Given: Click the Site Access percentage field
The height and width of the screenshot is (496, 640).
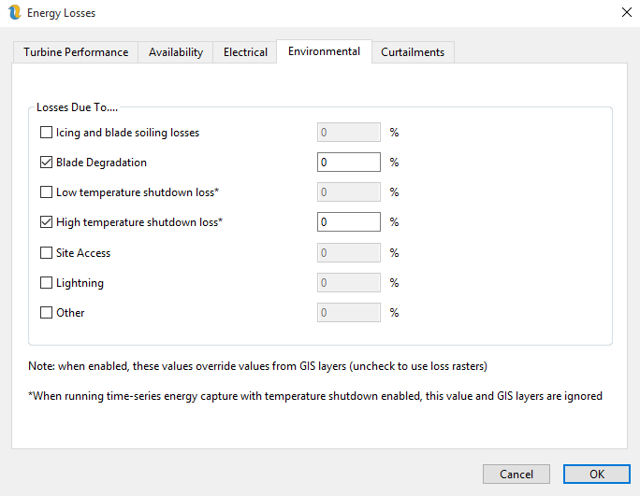Looking at the screenshot, I should point(348,253).
